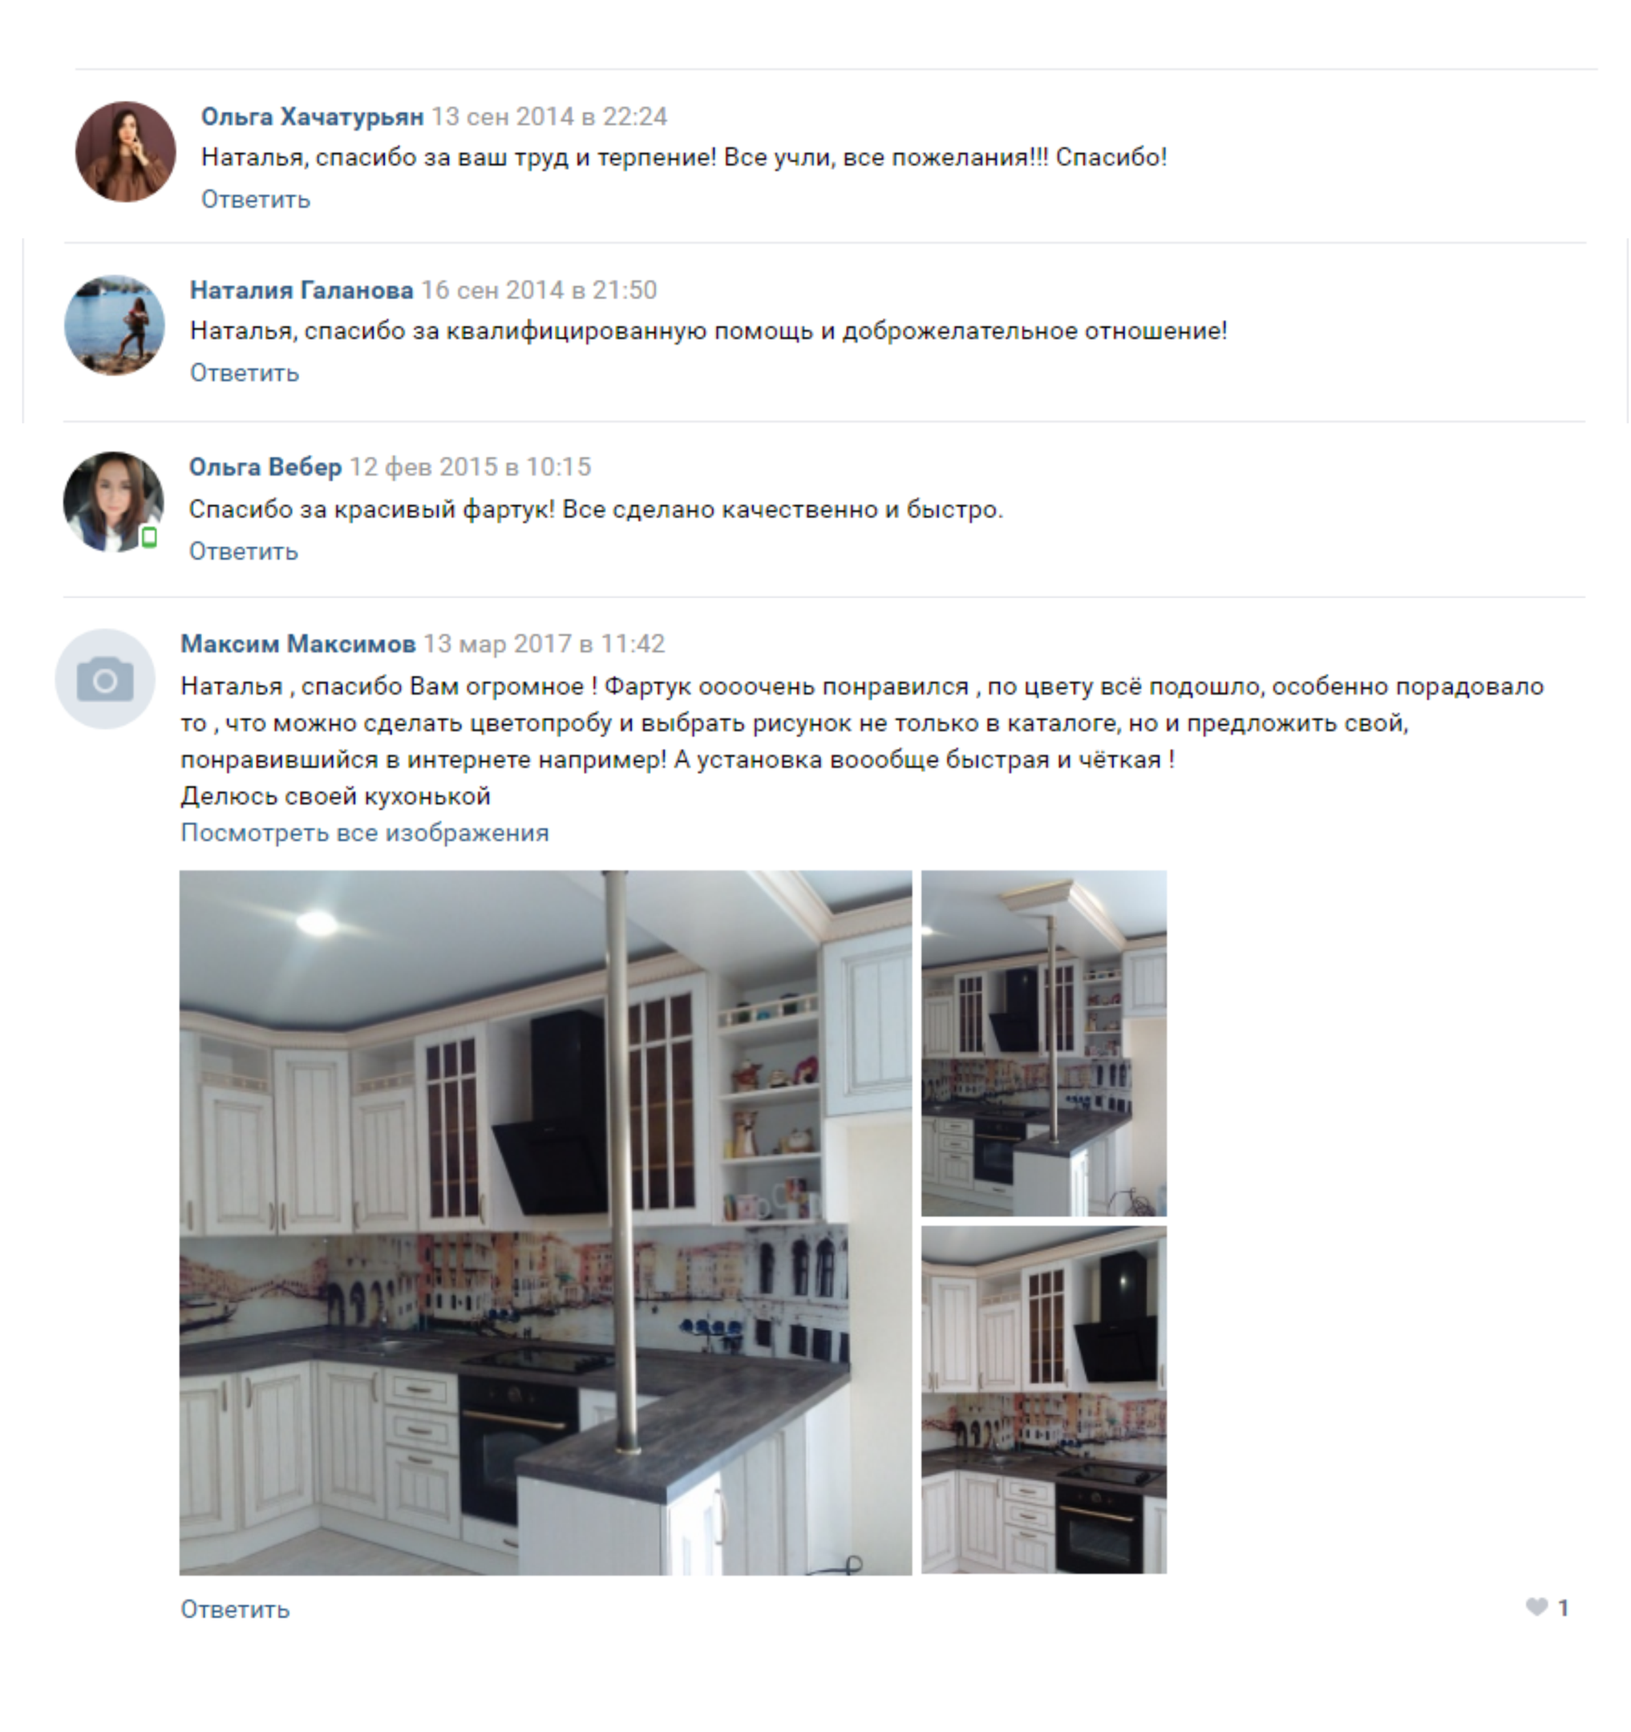Image resolution: width=1631 pixels, height=1732 pixels.
Task: Open Ольга Хачатурьян's profile name link
Action: pos(312,117)
